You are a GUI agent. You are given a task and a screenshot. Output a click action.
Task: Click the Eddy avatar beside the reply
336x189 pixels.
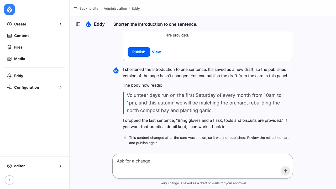pyautogui.click(x=116, y=70)
